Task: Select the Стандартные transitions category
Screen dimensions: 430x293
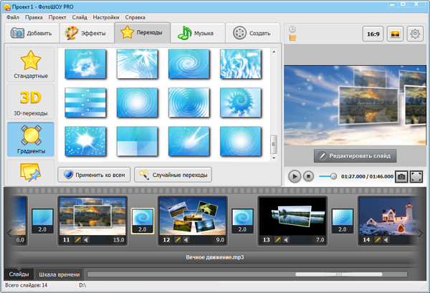Action: (x=31, y=64)
